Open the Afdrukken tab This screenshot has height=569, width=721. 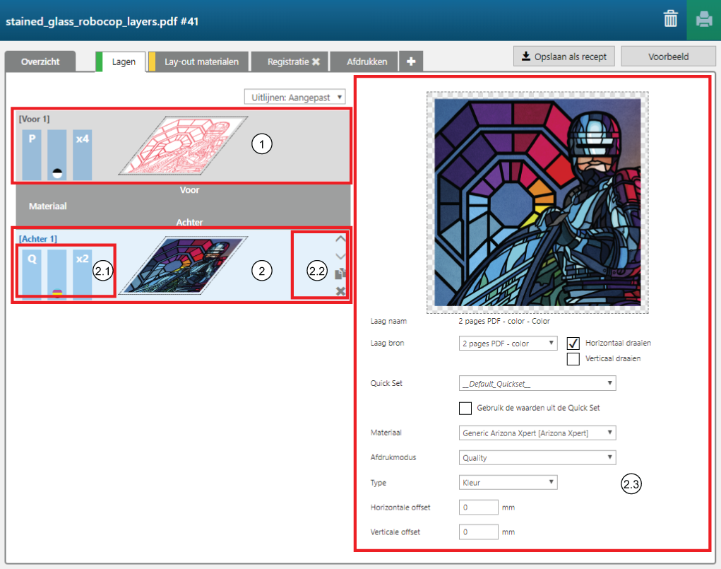tap(364, 61)
